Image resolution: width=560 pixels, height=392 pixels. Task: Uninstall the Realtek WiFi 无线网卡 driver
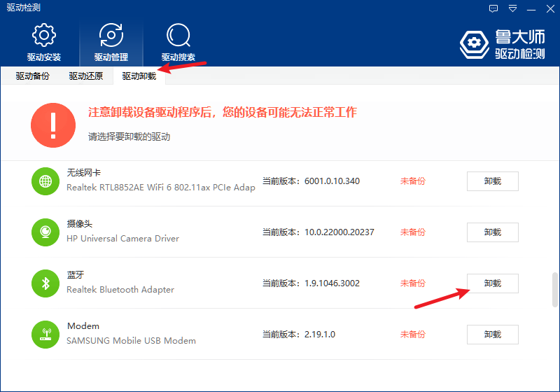coord(493,181)
